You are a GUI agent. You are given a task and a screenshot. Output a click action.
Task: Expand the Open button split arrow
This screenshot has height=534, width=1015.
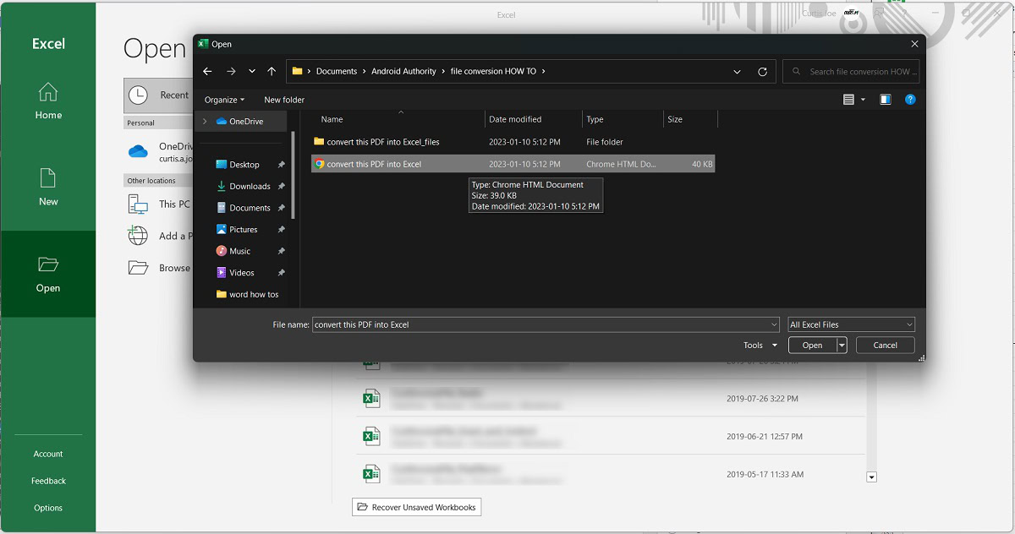point(842,345)
